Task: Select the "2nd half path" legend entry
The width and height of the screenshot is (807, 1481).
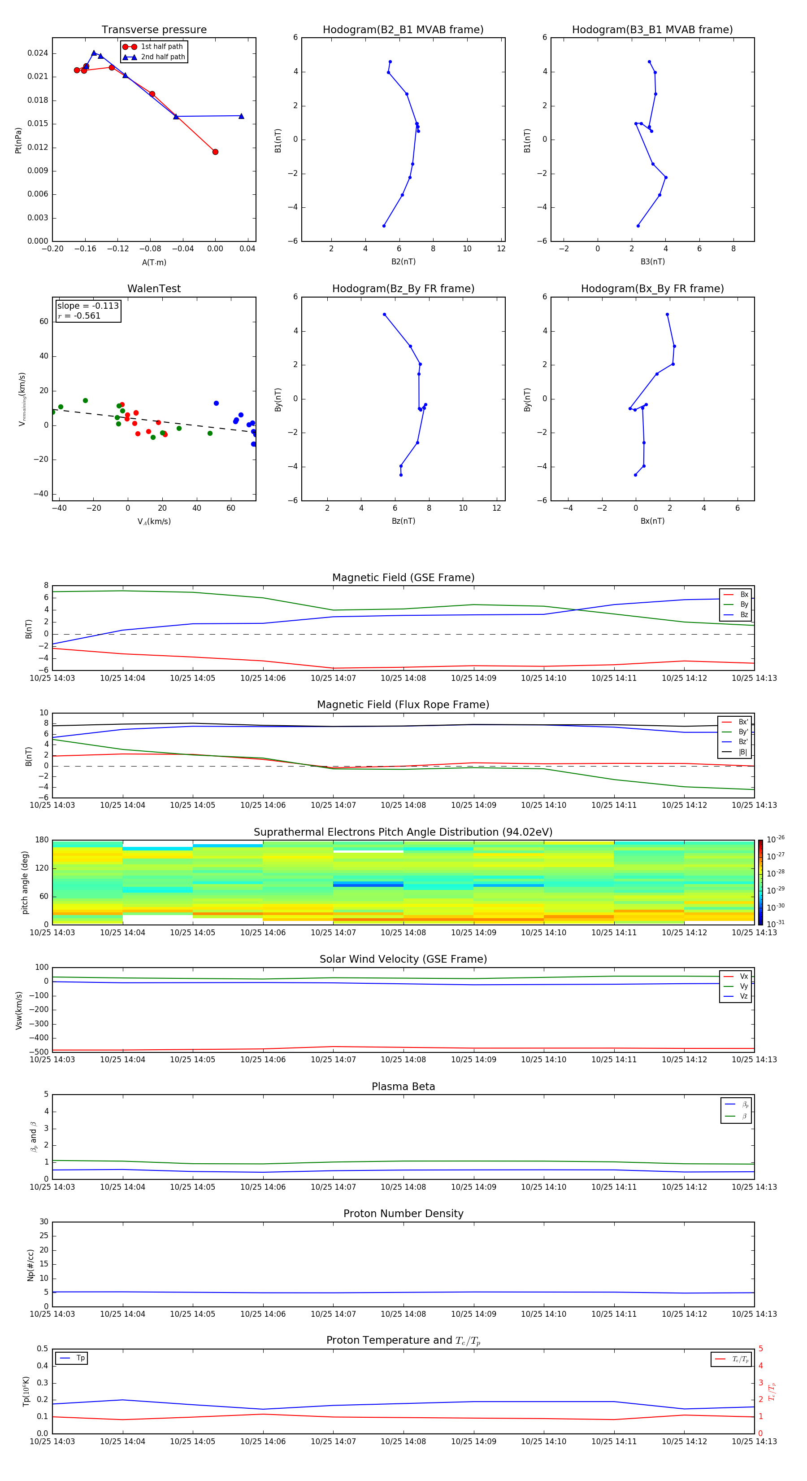Action: [x=155, y=57]
